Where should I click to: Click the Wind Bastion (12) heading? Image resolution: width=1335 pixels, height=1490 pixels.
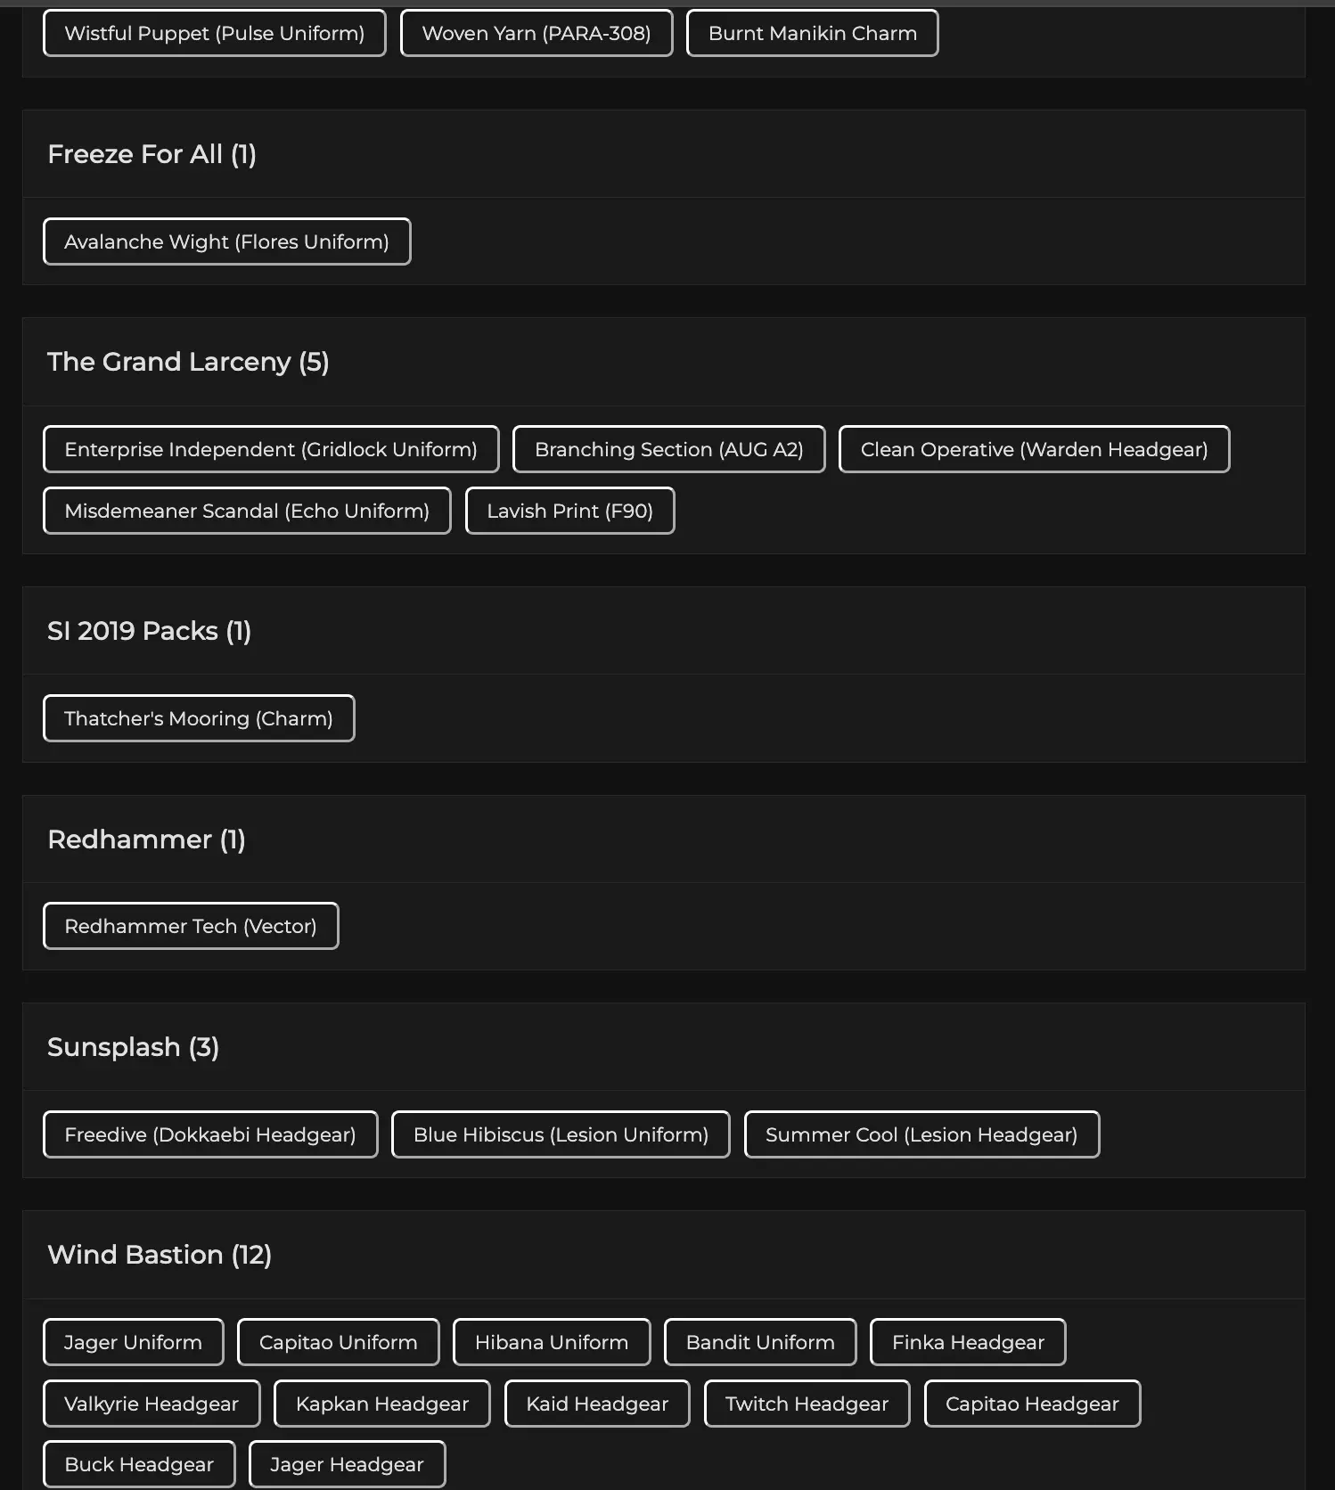pos(160,1255)
